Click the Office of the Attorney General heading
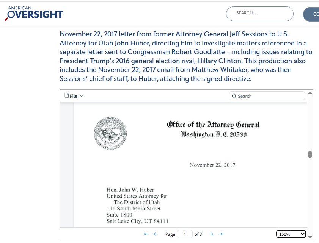Viewport: 319px width, 243px height. point(213,125)
